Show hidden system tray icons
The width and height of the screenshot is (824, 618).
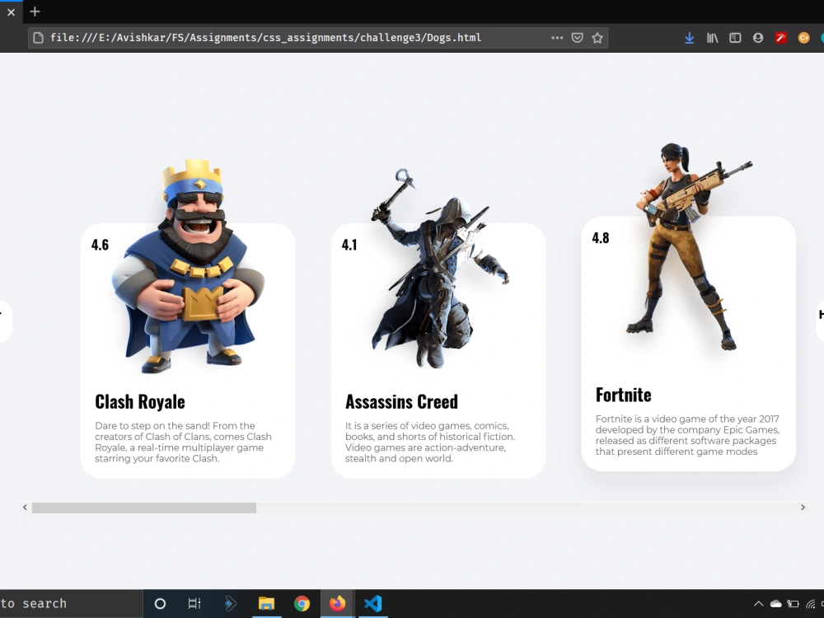tap(758, 604)
